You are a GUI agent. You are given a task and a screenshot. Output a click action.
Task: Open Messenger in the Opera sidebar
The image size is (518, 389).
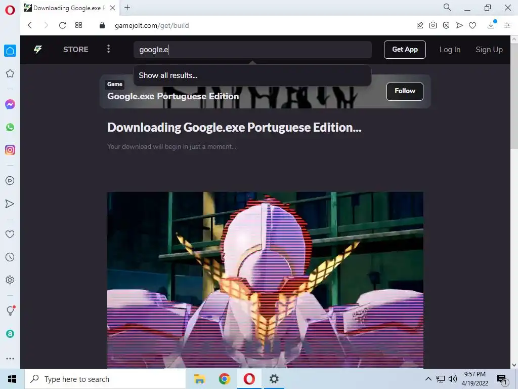[x=10, y=104]
